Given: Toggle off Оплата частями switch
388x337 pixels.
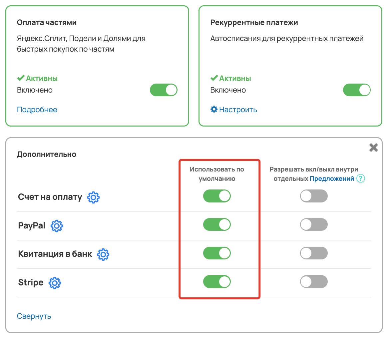Looking at the screenshot, I should click(164, 90).
